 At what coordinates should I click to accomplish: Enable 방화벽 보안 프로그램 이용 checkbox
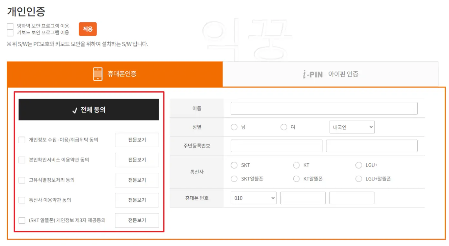pos(10,26)
